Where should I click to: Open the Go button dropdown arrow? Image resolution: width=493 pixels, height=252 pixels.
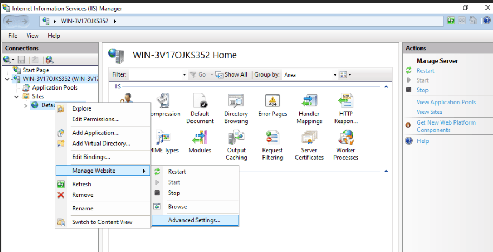(x=212, y=74)
